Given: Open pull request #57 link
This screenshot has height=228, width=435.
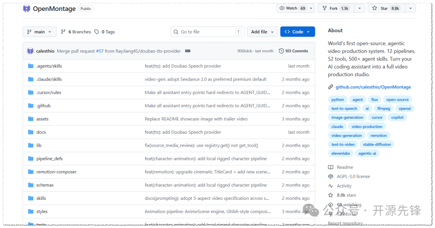Looking at the screenshot, I should coord(99,51).
